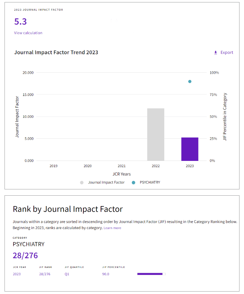Select the gray 2022 bar in chart
Image resolution: width=244 pixels, height=294 pixels.
[155, 134]
